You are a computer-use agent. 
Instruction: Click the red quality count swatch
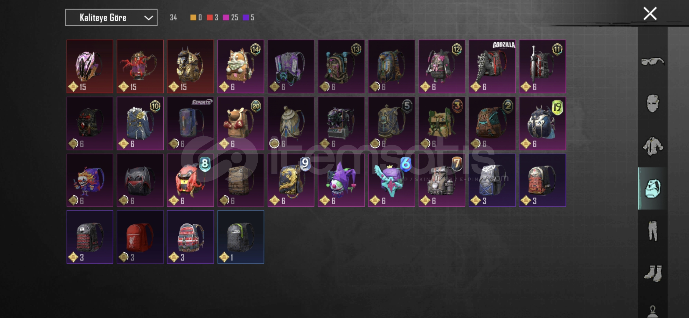pos(209,17)
